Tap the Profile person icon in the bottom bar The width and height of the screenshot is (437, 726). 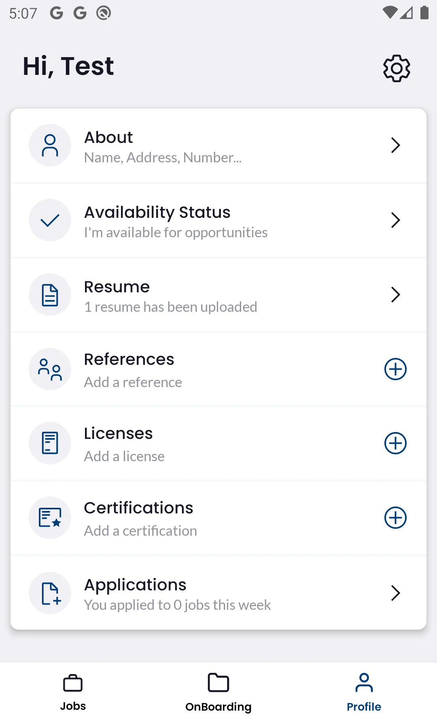coord(364,683)
